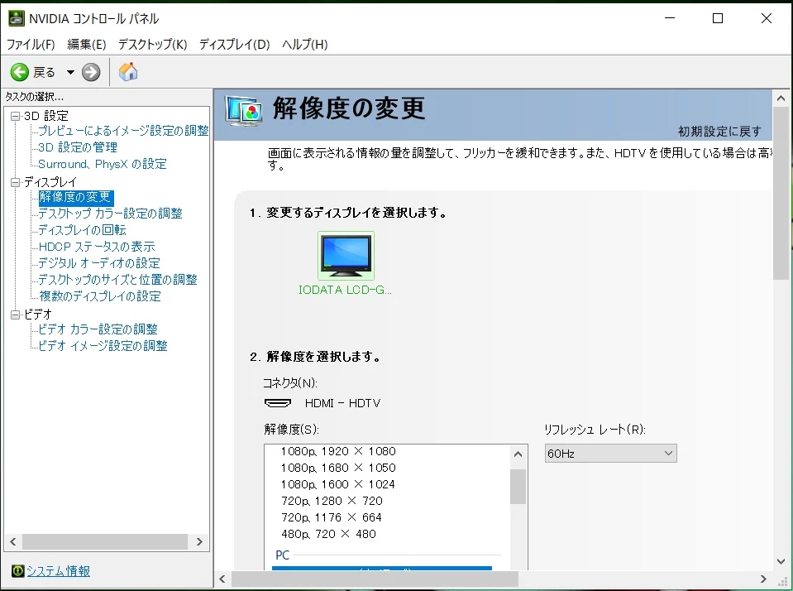Click main panel scroll down arrow
The image size is (793, 591).
tap(781, 561)
